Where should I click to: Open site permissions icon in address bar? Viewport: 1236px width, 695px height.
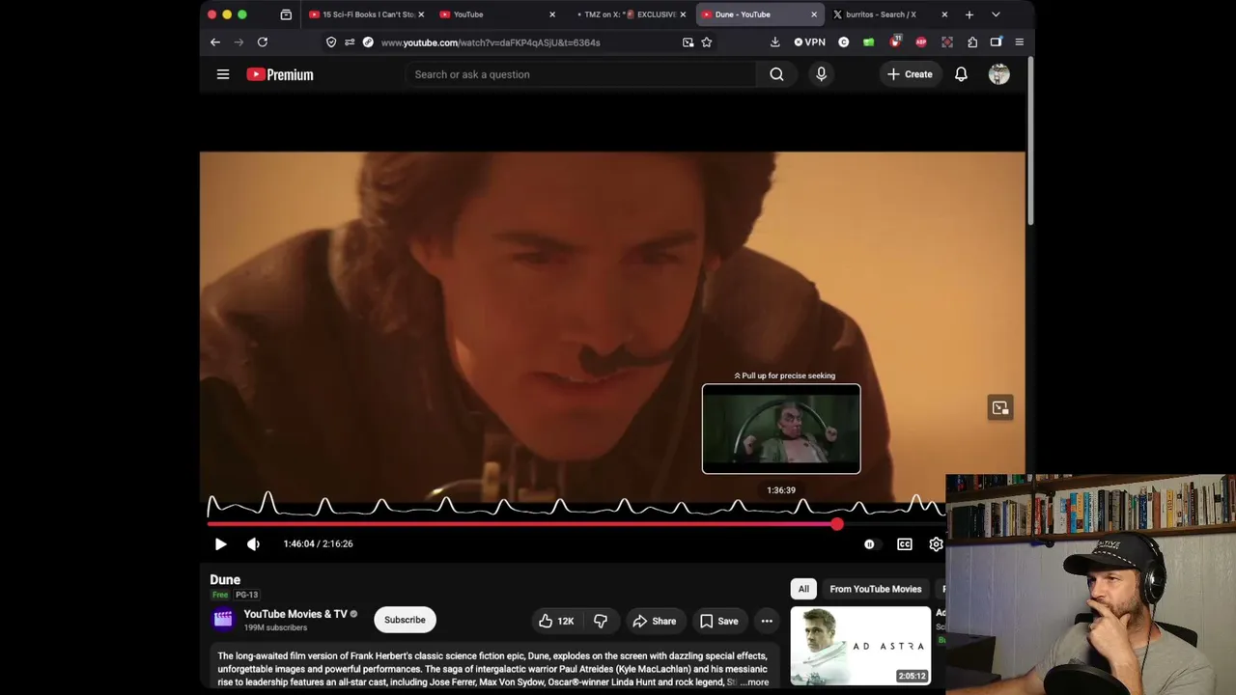point(350,42)
